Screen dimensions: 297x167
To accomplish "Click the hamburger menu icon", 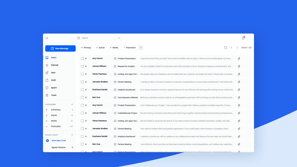I will pos(47,38).
